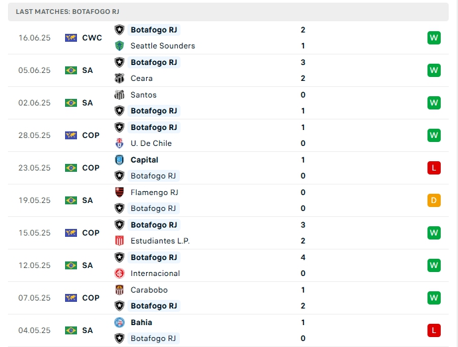The height and width of the screenshot is (347, 458).
Task: Click the U. De Chile crest
Action: (x=119, y=143)
